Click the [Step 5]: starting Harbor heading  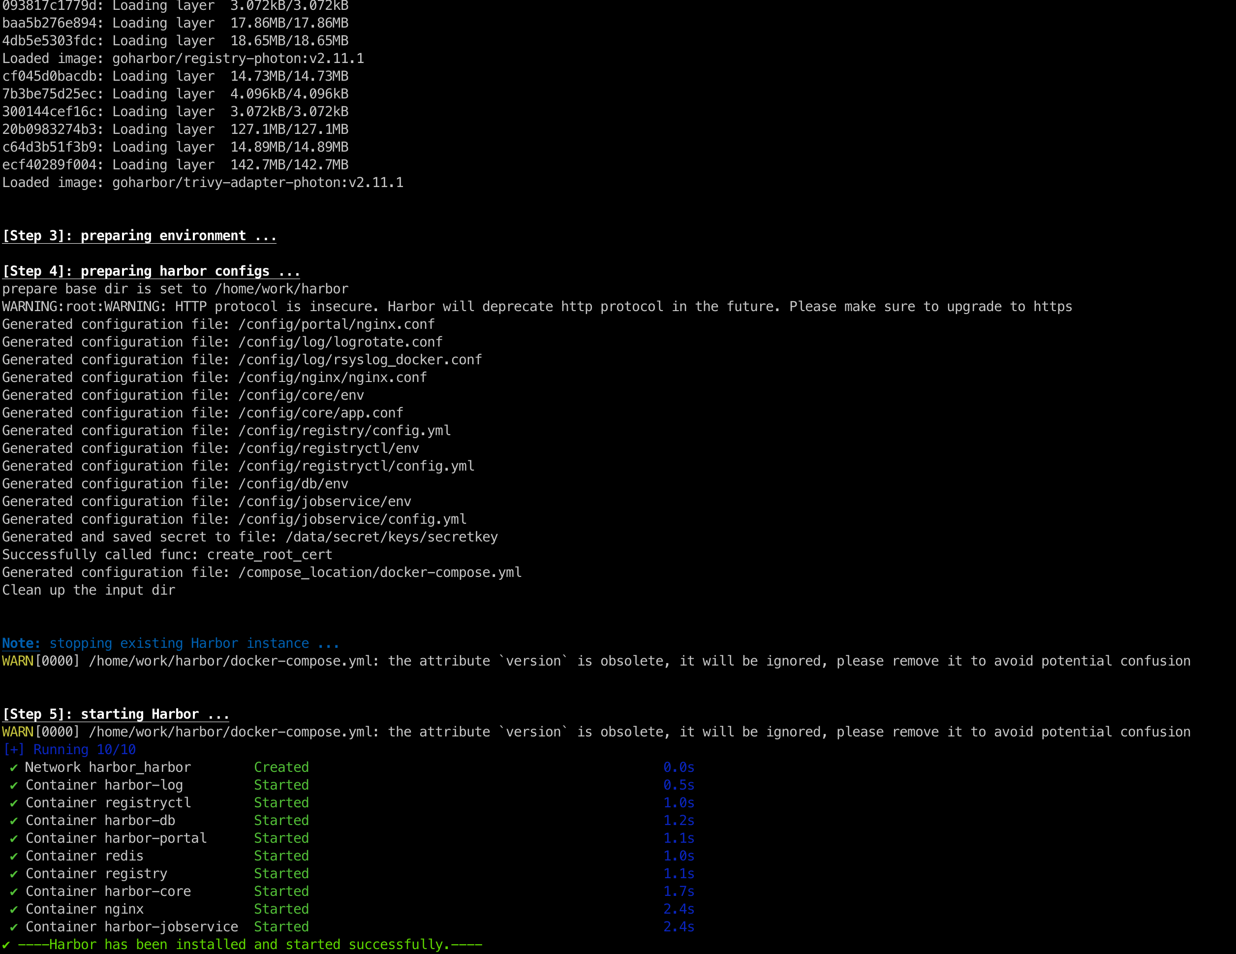tap(116, 714)
